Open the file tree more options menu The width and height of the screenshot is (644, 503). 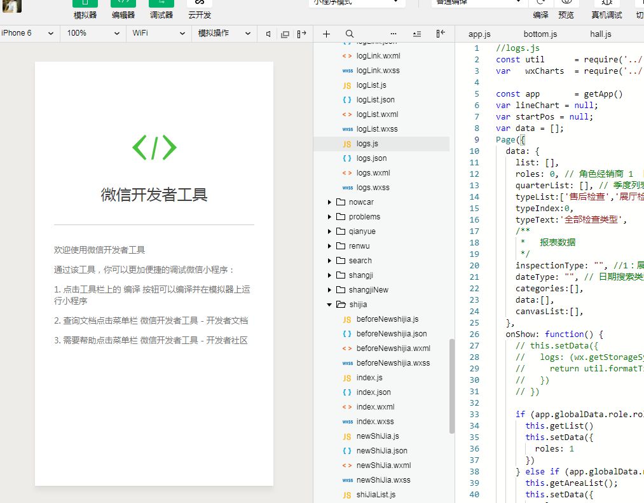click(394, 34)
